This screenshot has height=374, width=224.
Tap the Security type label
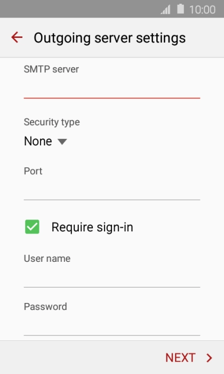click(x=52, y=122)
